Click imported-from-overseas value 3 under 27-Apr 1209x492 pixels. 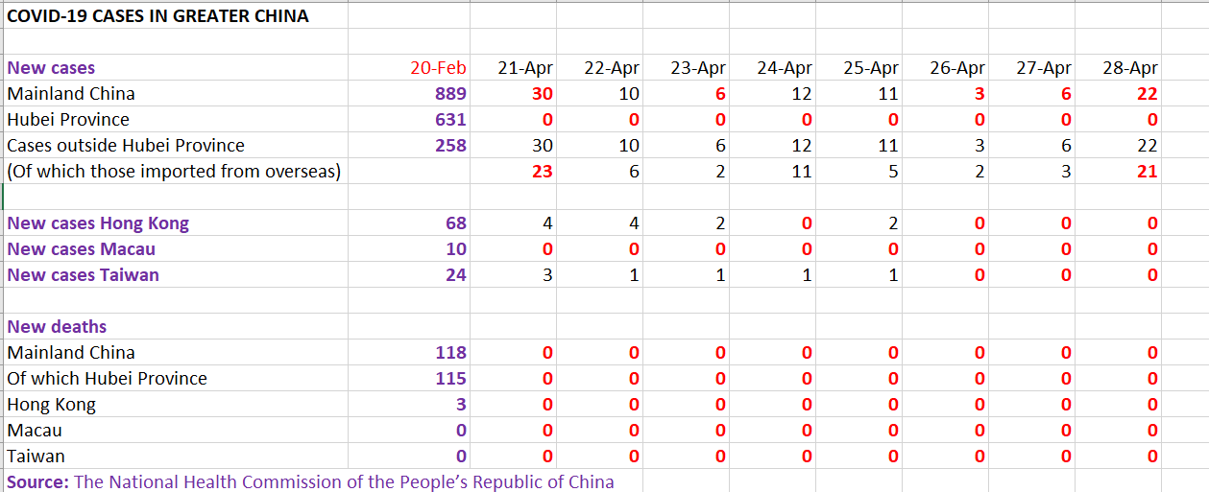(1066, 172)
